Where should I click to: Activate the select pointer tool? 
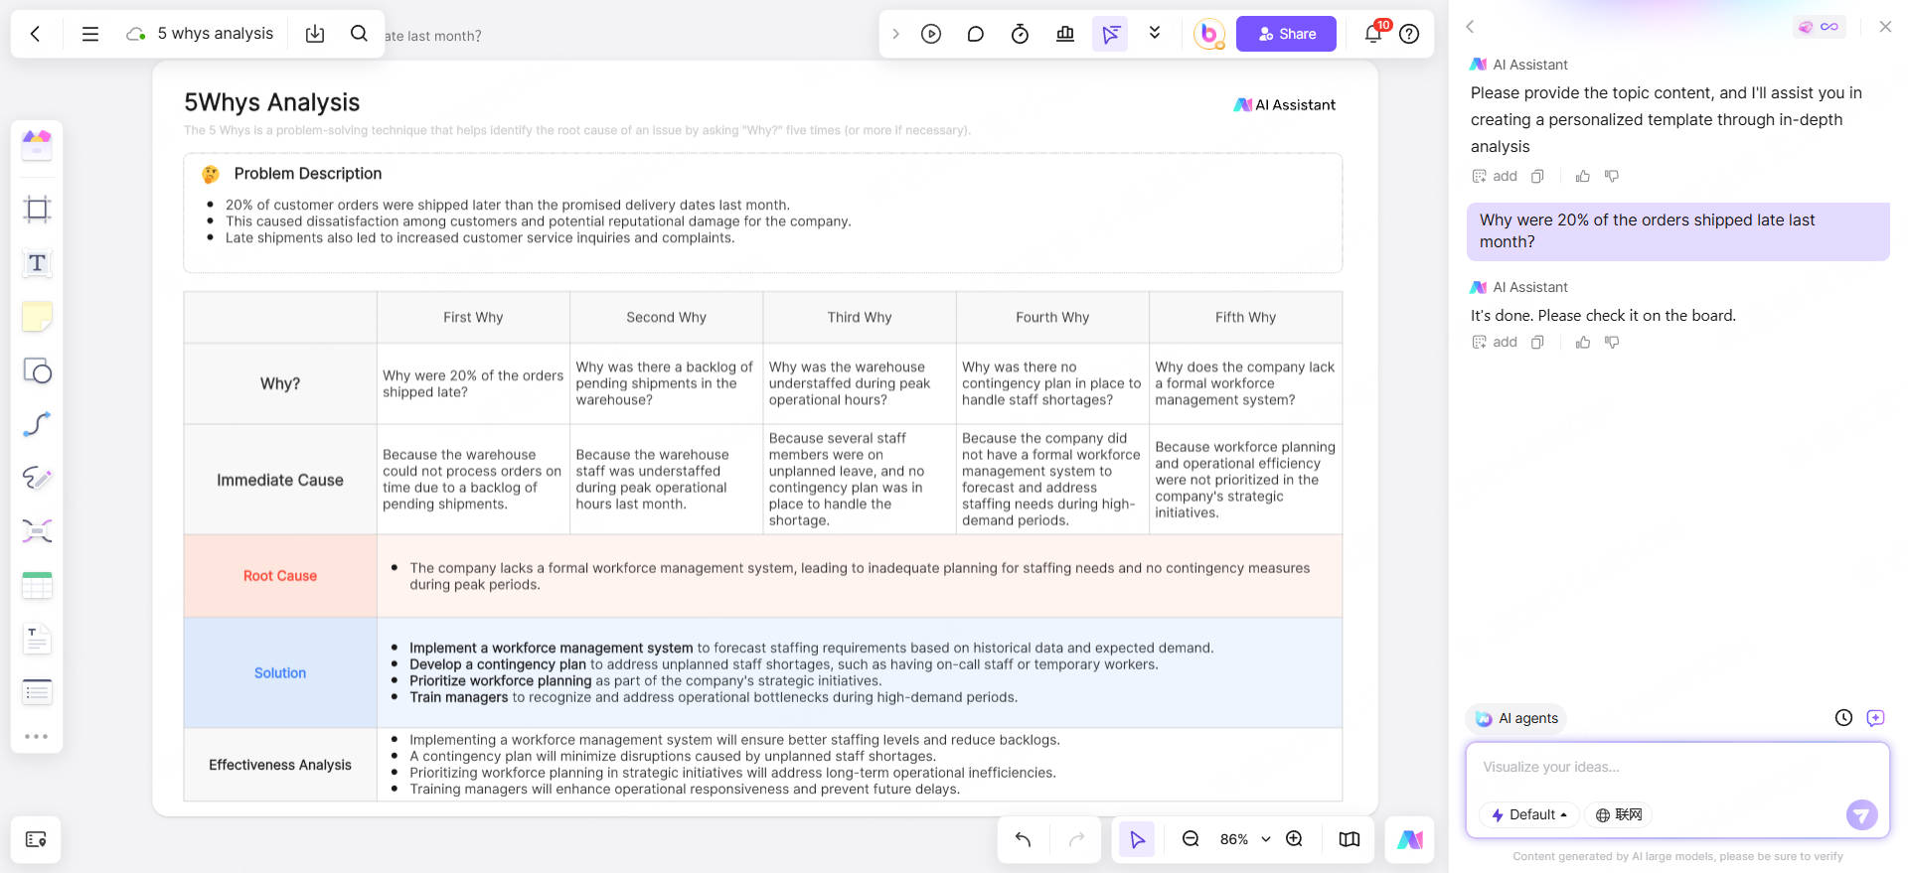click(x=1137, y=839)
